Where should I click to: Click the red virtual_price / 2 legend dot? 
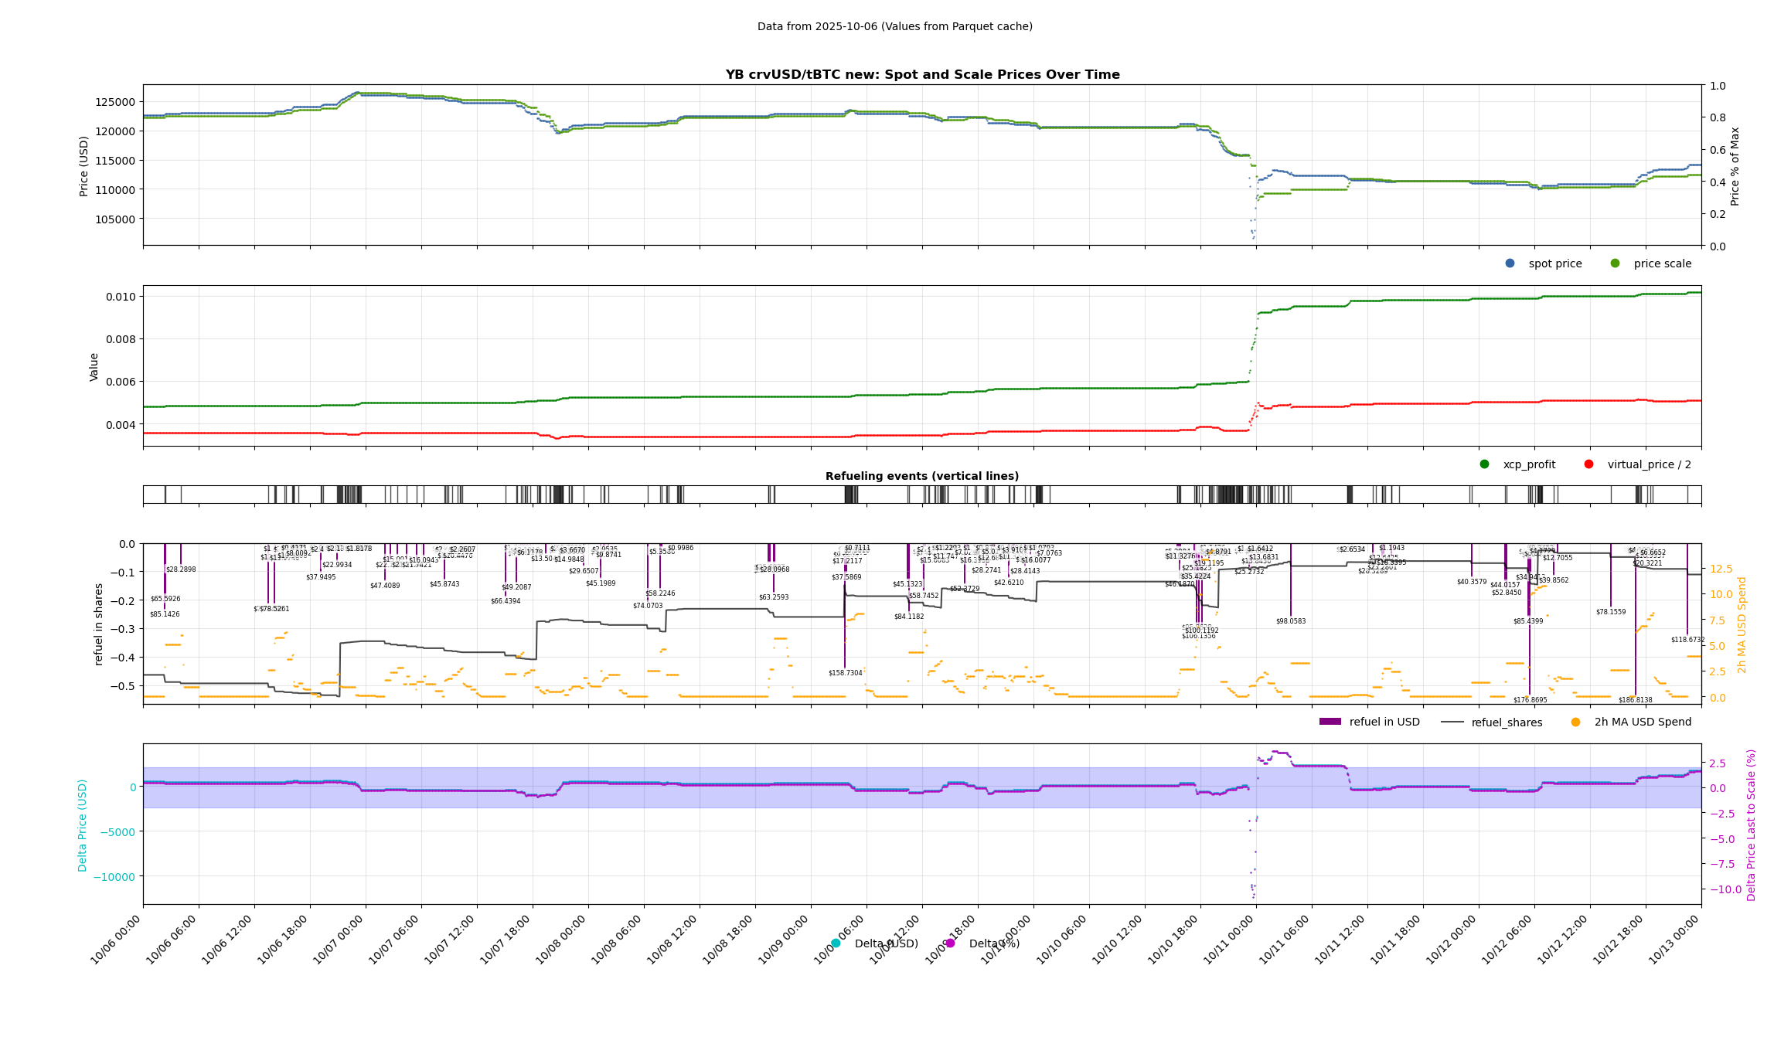(1588, 464)
